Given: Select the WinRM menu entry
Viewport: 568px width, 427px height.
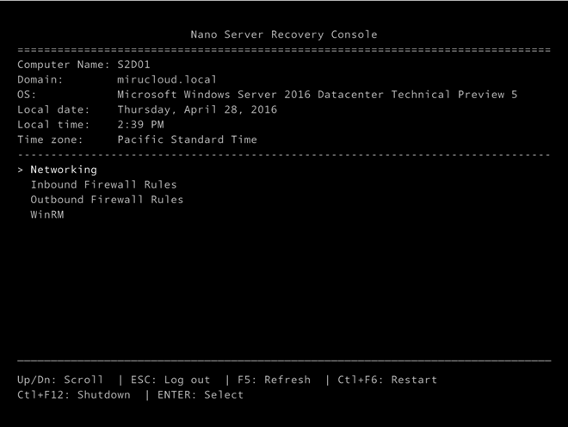Looking at the screenshot, I should click(x=47, y=214).
